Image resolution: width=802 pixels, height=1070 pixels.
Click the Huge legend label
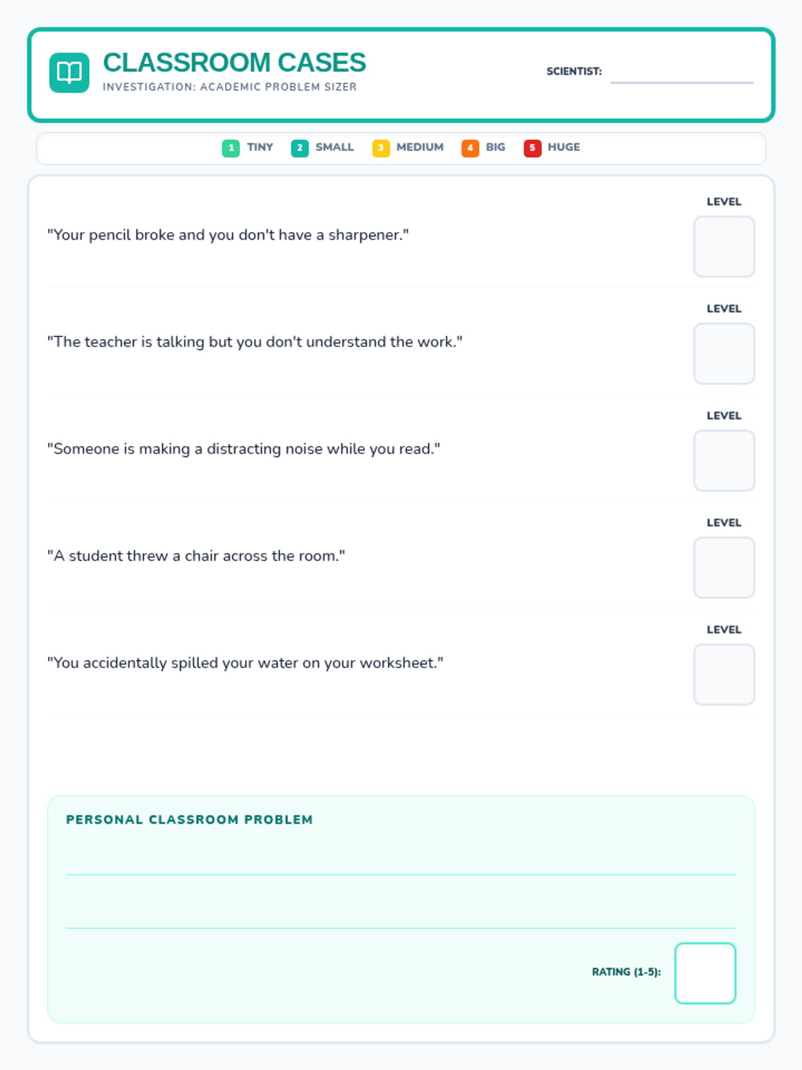coord(563,147)
